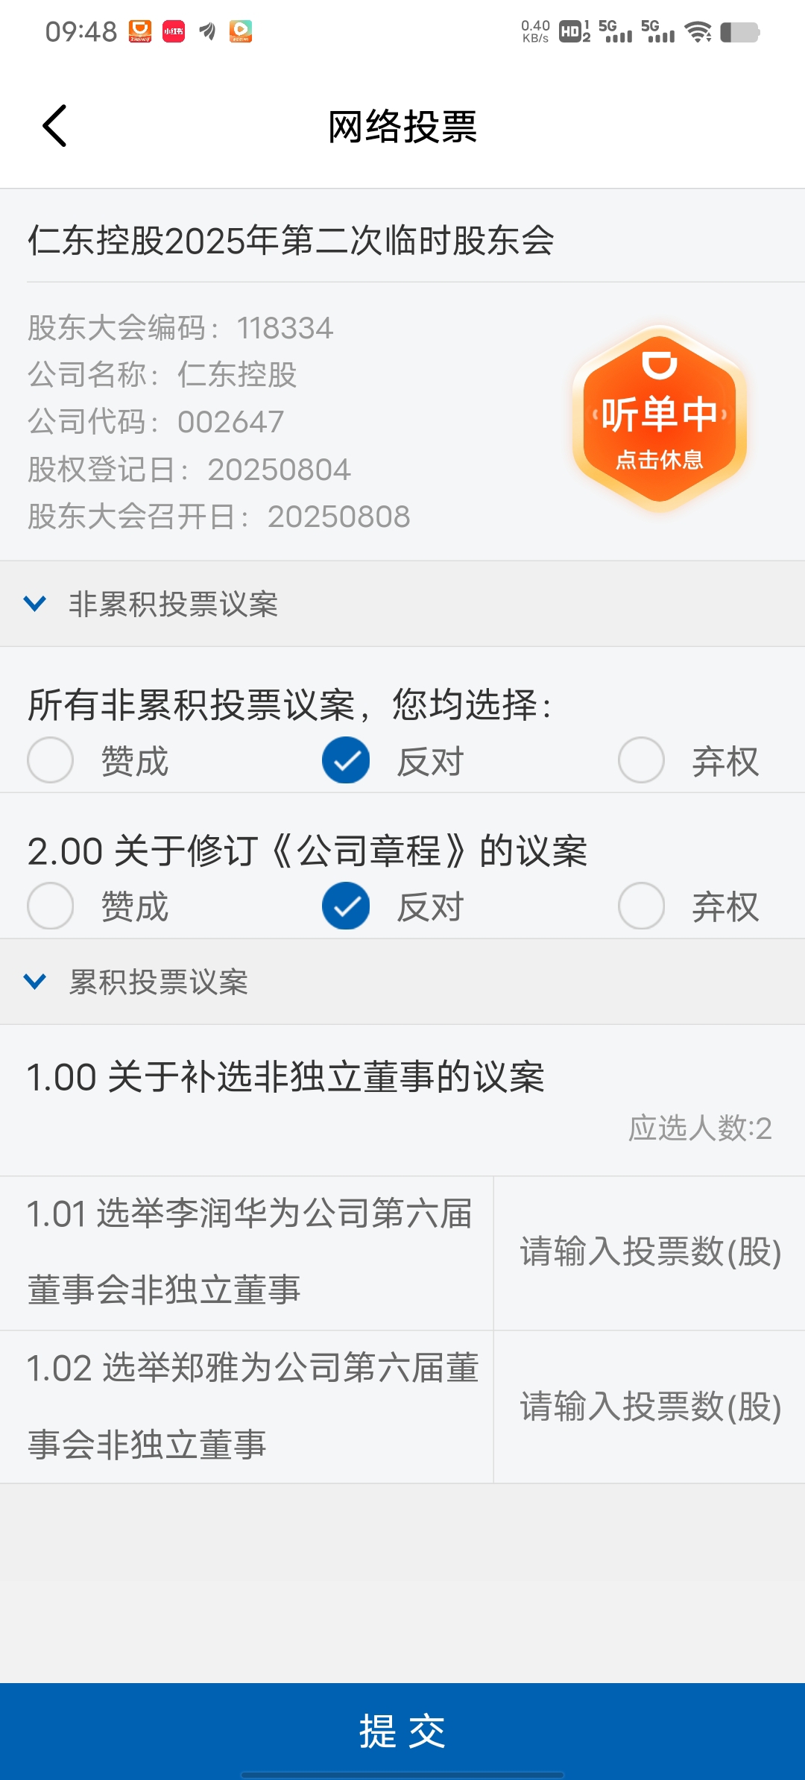This screenshot has width=805, height=1780.
Task: Tap the 仁东控股 shareholder meeting title
Action: [x=291, y=241]
